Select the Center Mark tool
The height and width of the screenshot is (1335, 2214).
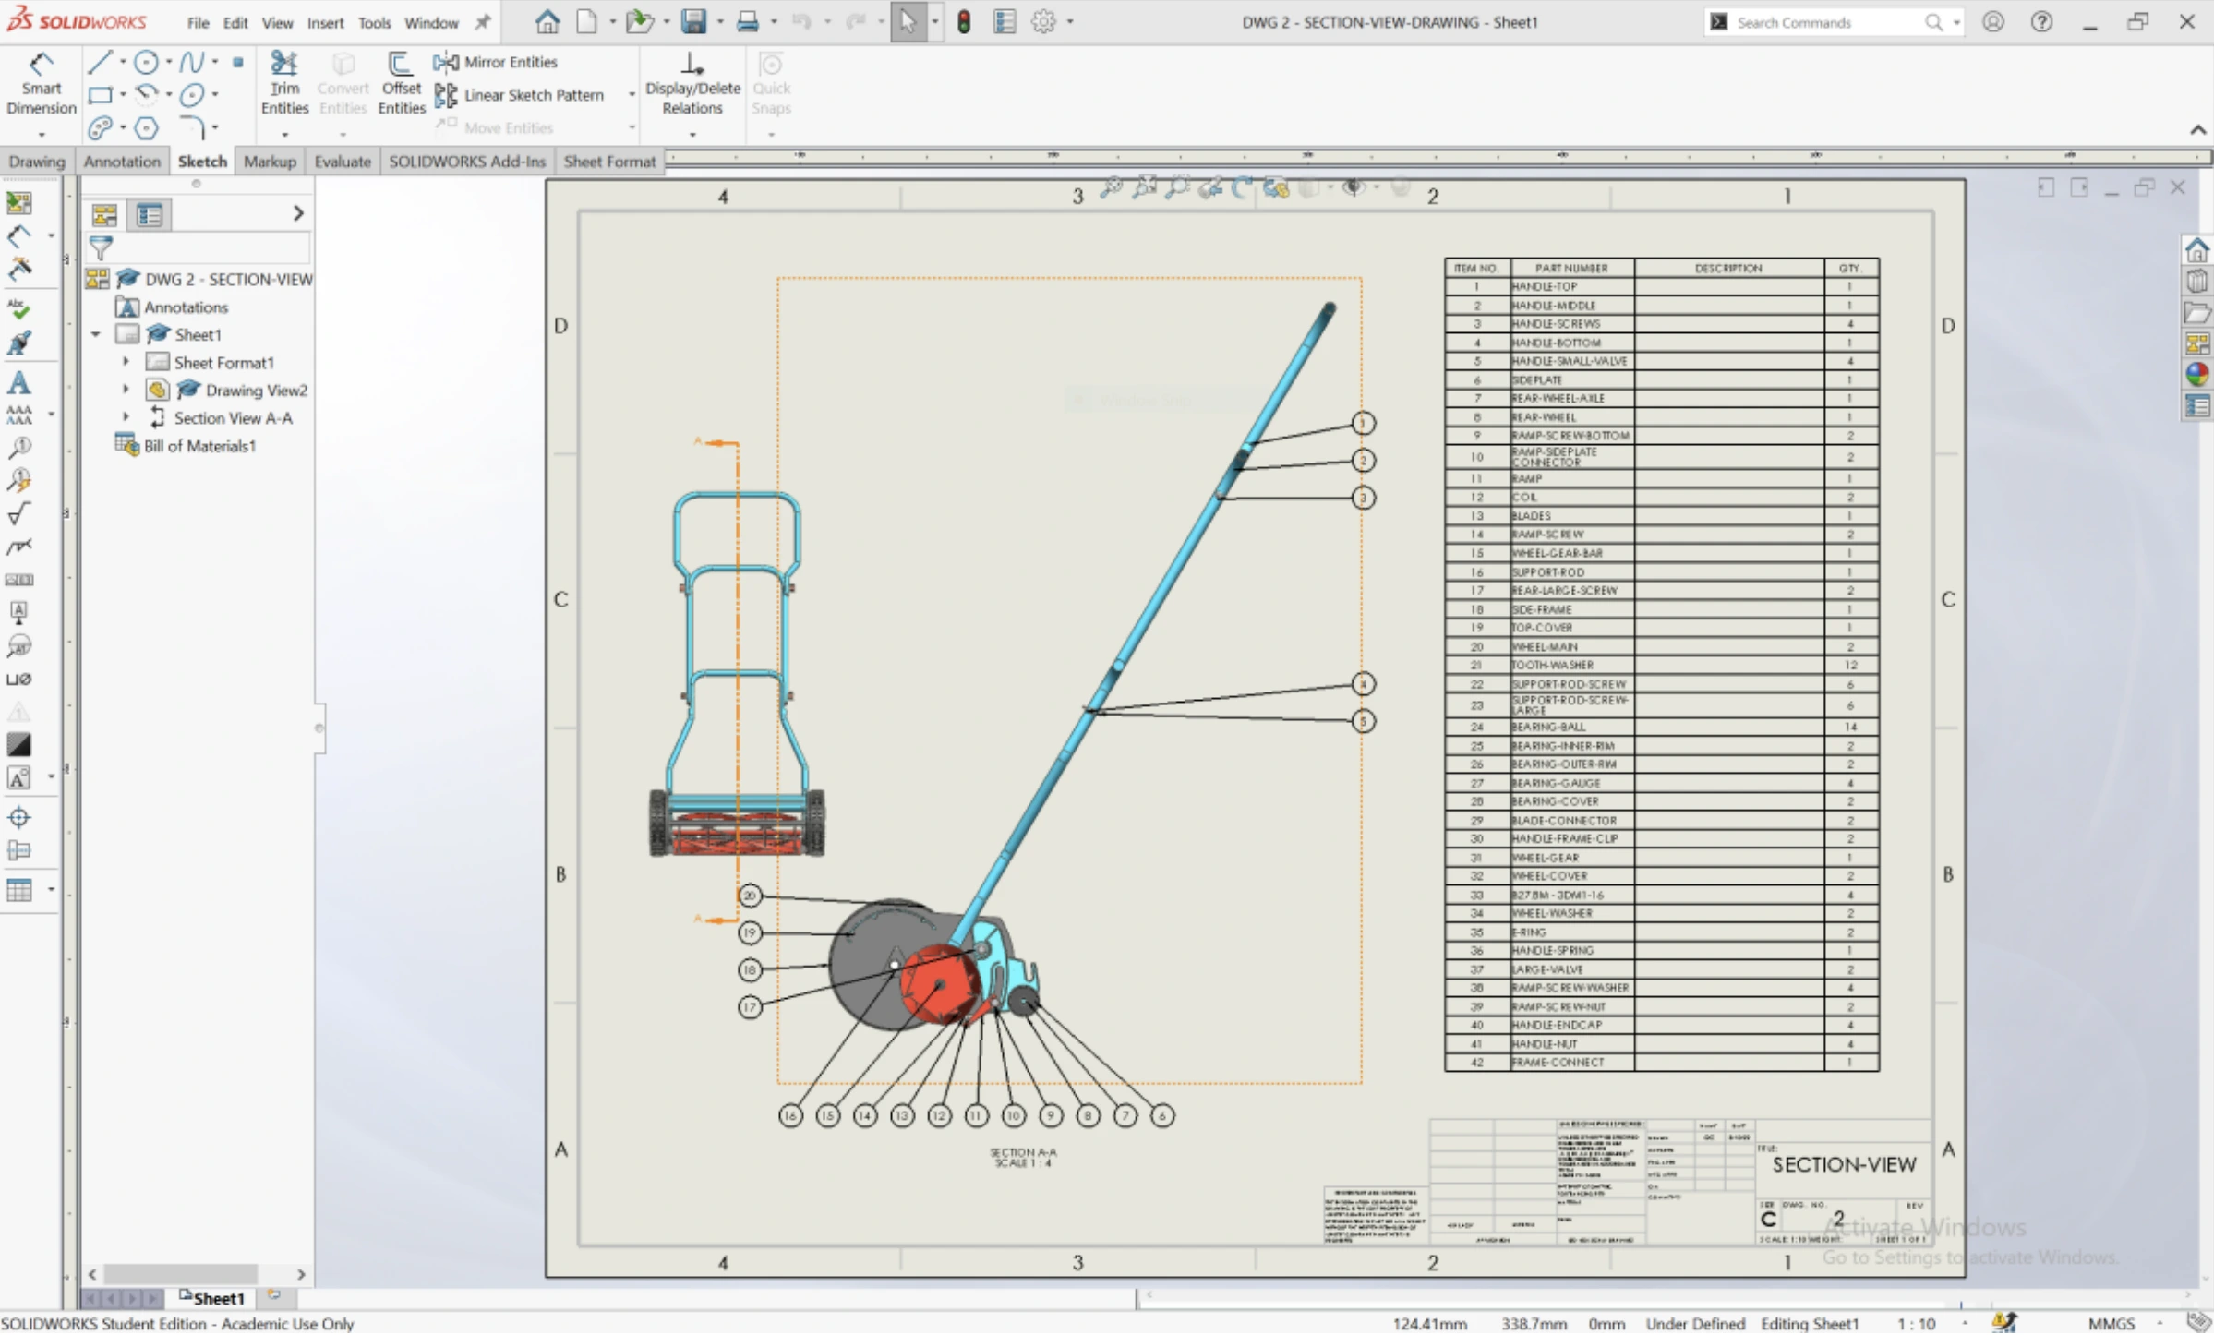click(x=18, y=817)
